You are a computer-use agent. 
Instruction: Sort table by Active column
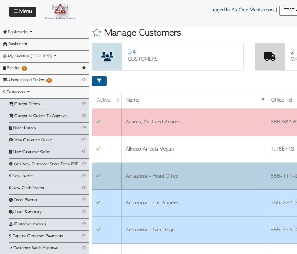point(107,100)
